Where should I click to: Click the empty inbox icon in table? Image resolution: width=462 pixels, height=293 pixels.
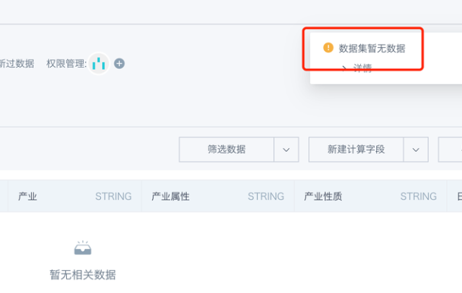[83, 247]
